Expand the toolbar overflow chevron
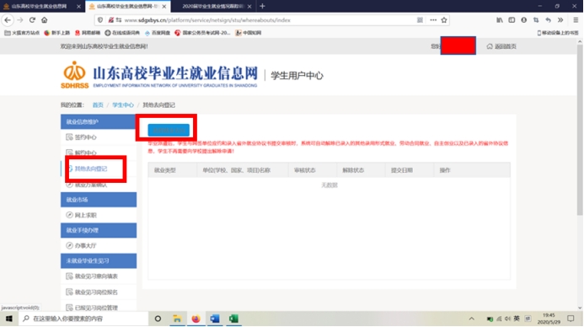This screenshot has height=327, width=584. coord(560,20)
